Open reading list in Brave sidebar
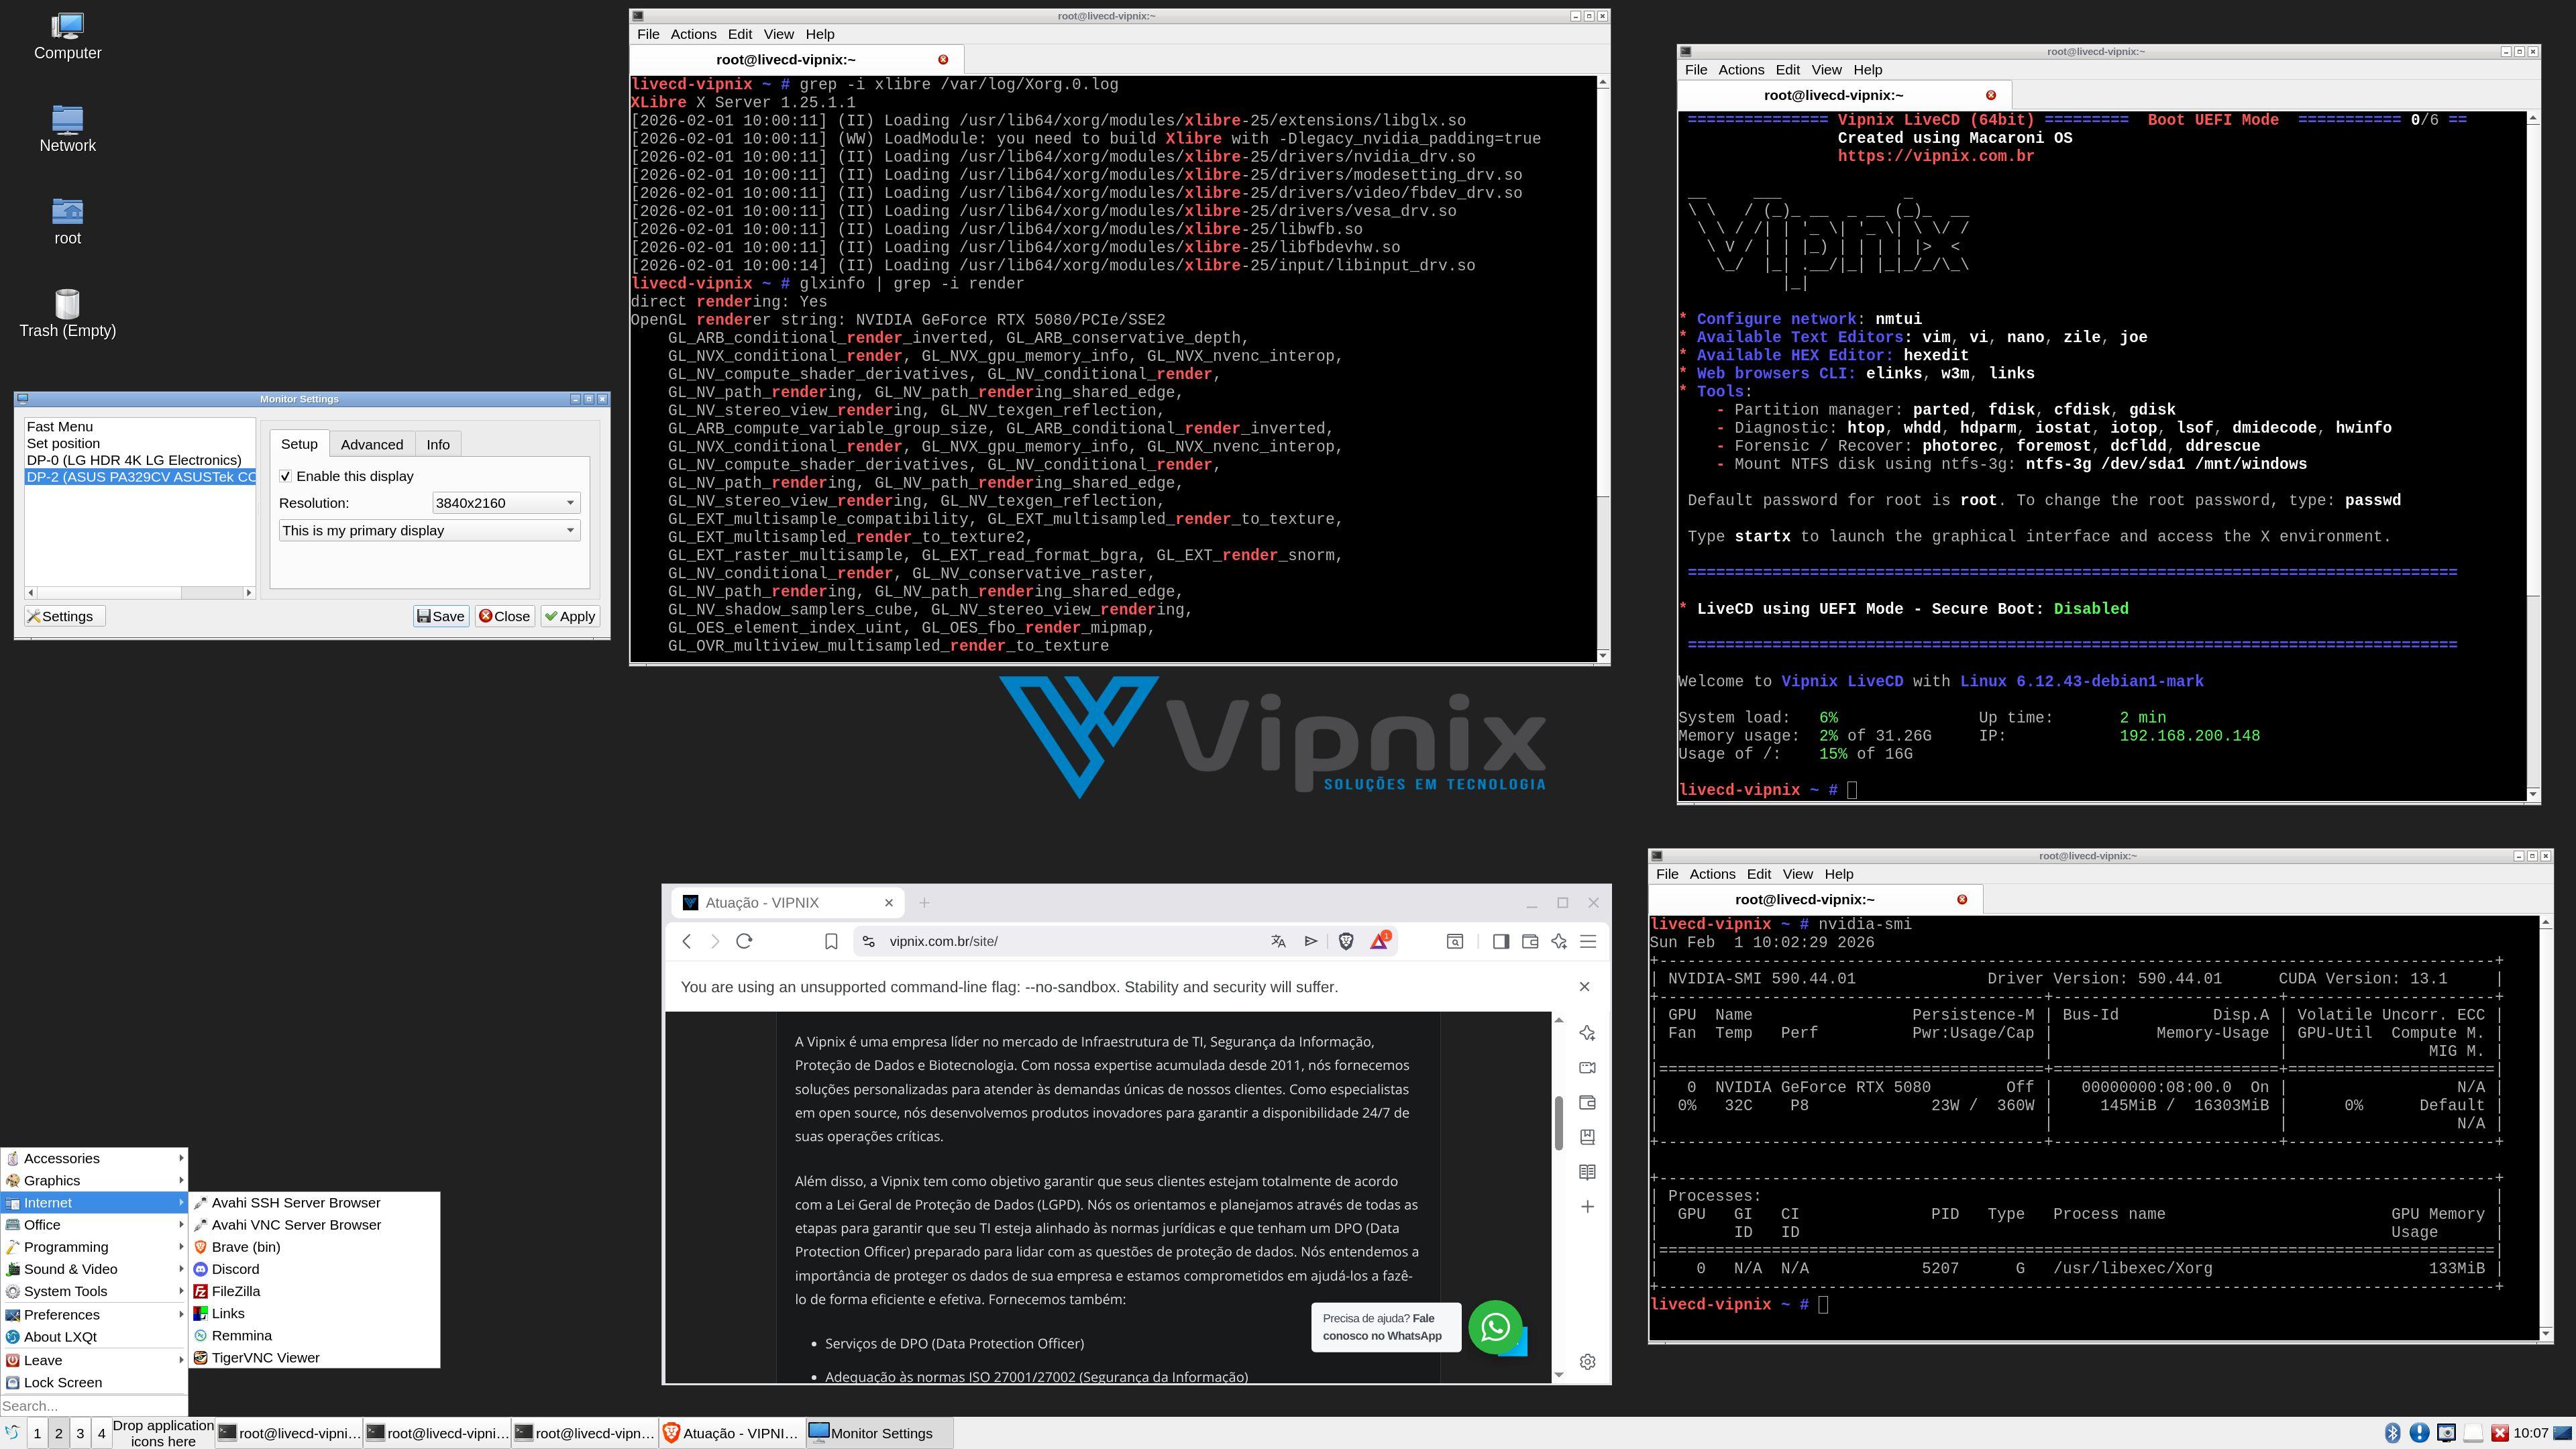Image resolution: width=2576 pixels, height=1449 pixels. [x=1587, y=1172]
